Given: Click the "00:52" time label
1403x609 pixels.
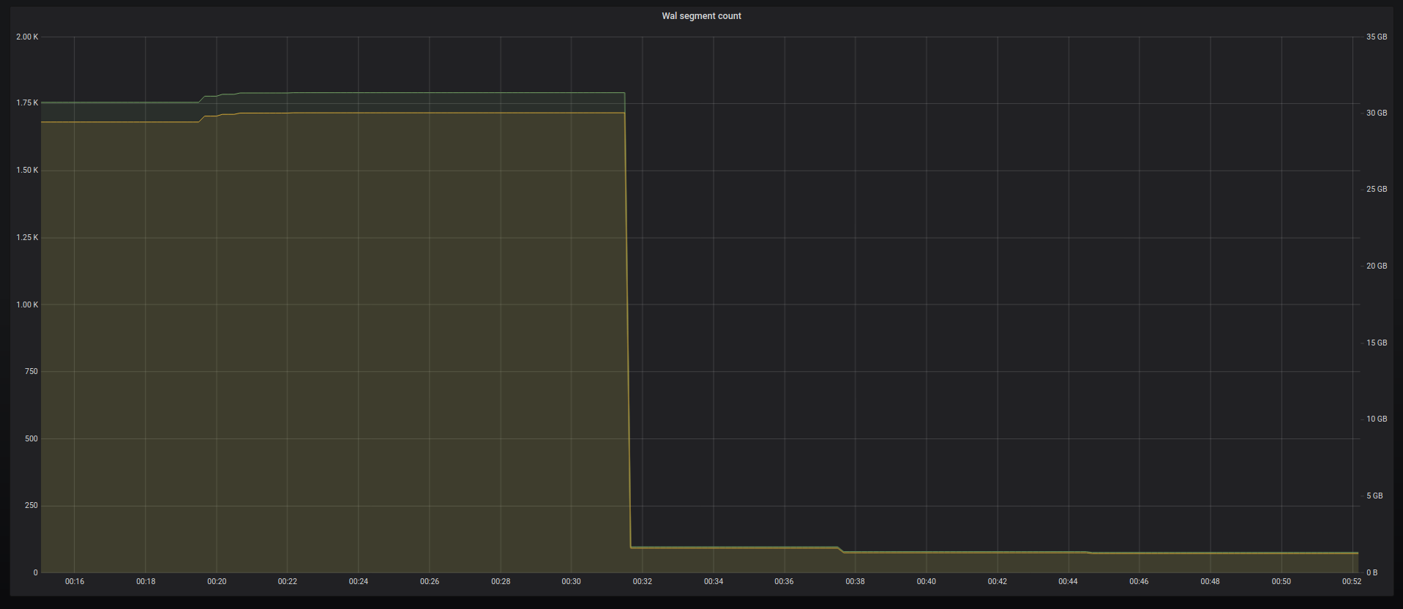Looking at the screenshot, I should coord(1352,582).
